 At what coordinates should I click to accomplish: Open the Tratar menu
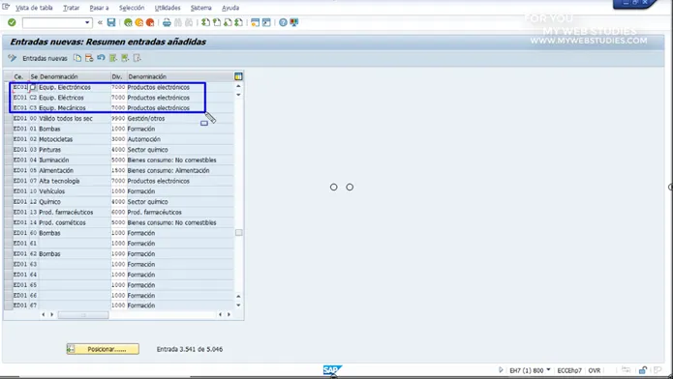[x=72, y=8]
